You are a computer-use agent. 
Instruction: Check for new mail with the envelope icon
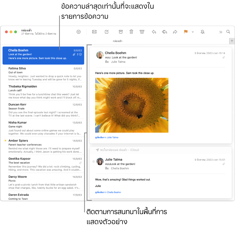pyautogui.click(x=94, y=32)
